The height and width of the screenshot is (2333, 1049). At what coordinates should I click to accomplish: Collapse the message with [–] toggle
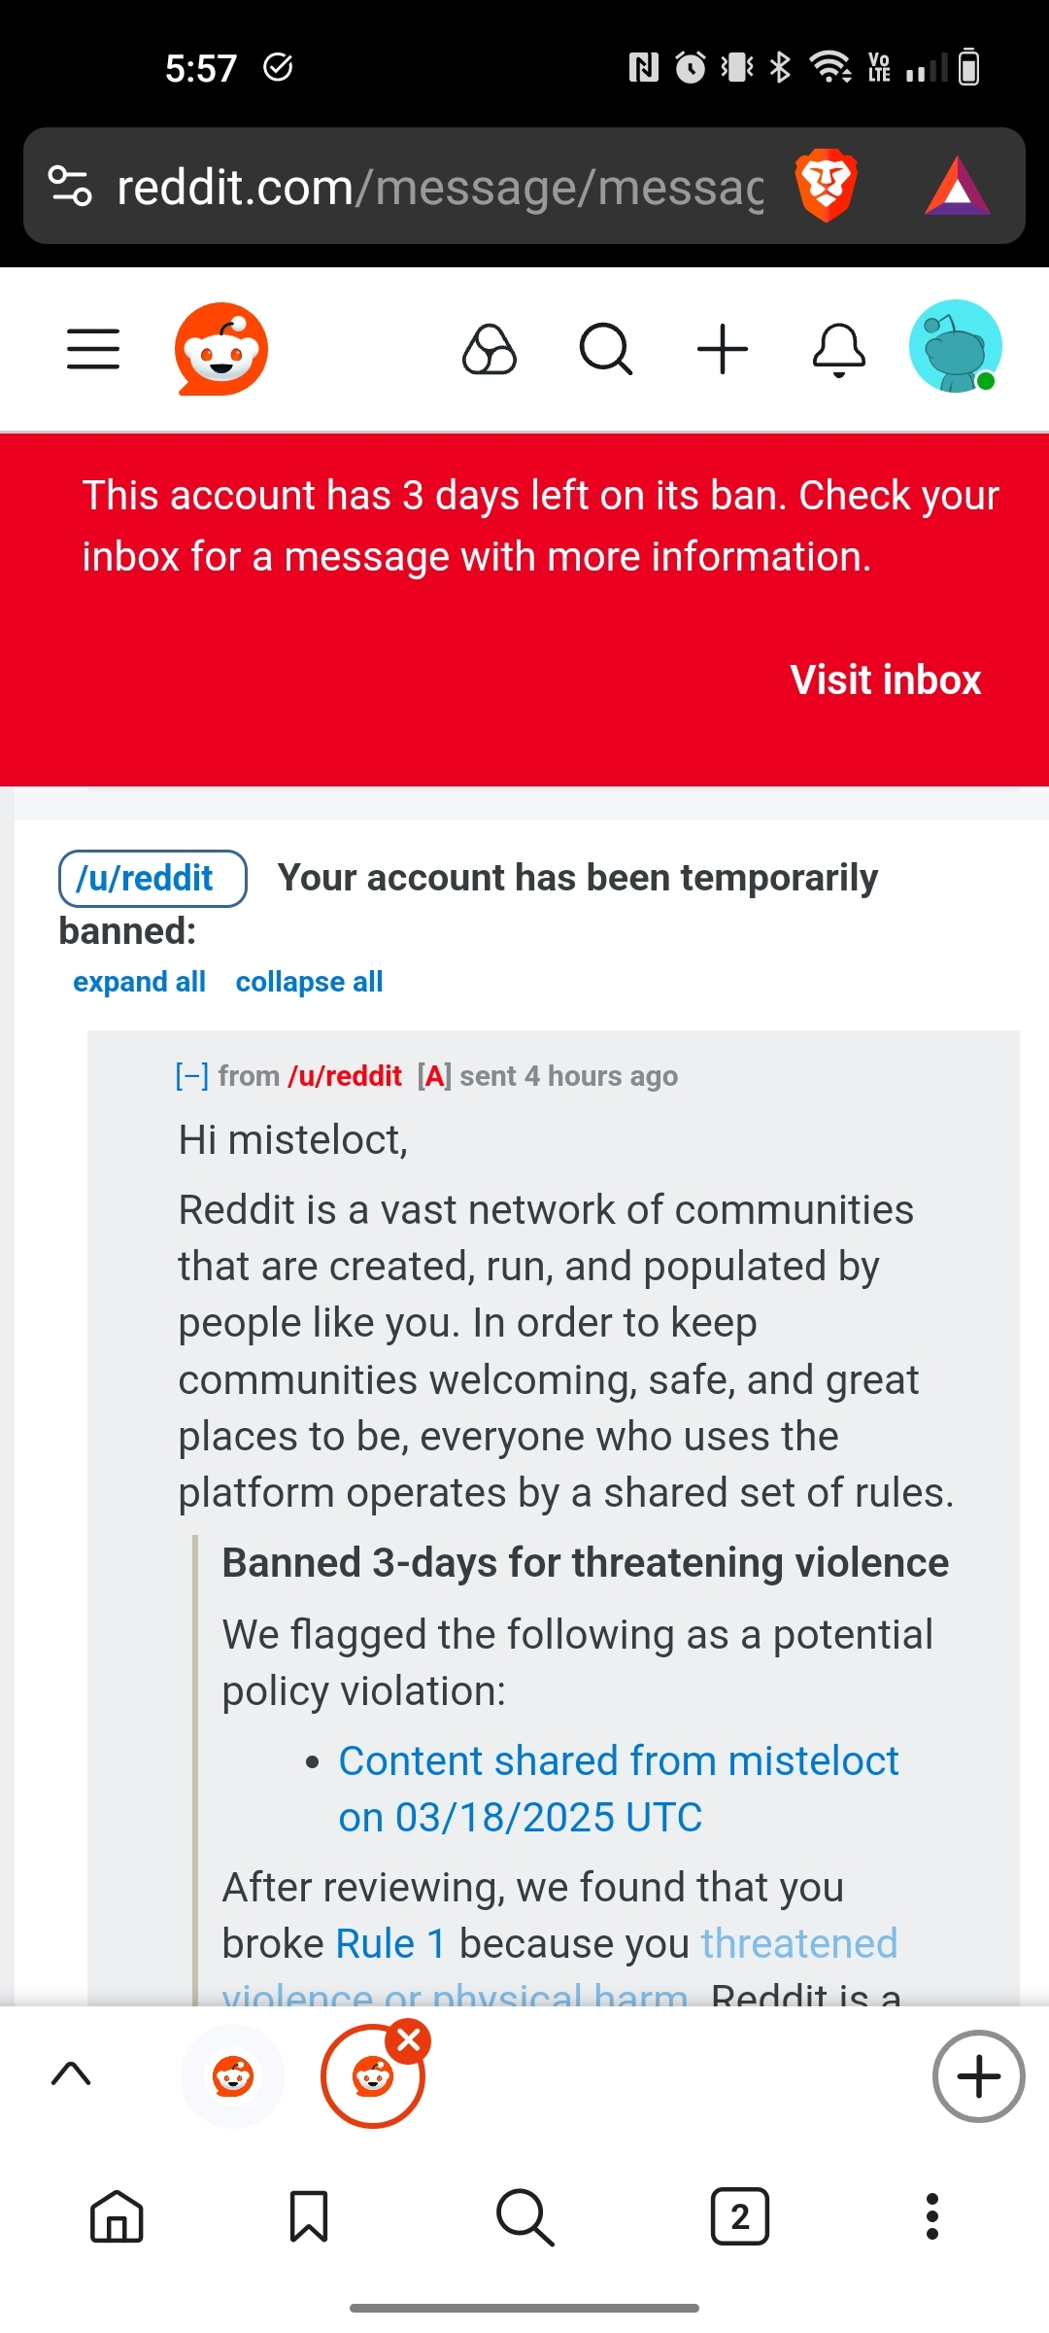point(191,1076)
